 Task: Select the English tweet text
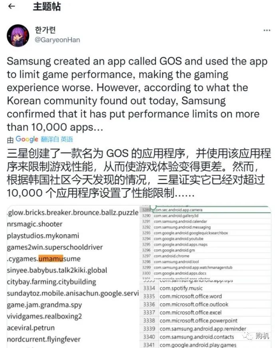coord(137,95)
